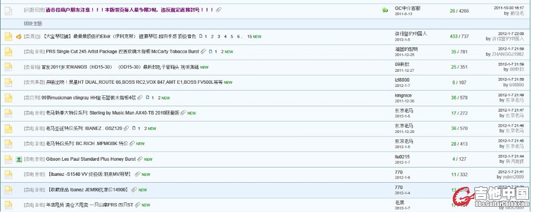Click the thumbs-up icon beside the Elixir thread
The width and height of the screenshot is (533, 212).
pyautogui.click(x=19, y=37)
